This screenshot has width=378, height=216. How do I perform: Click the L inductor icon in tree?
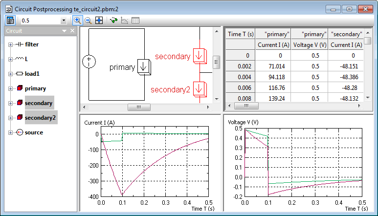[x=20, y=59]
